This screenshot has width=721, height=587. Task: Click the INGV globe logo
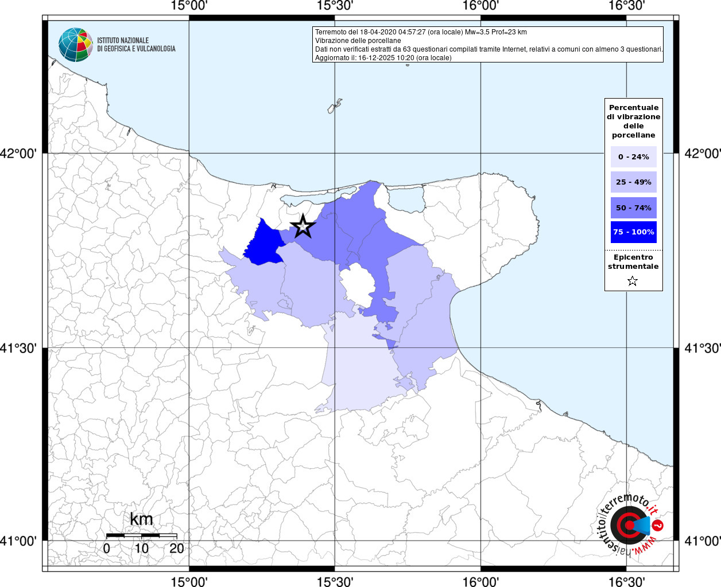75,45
